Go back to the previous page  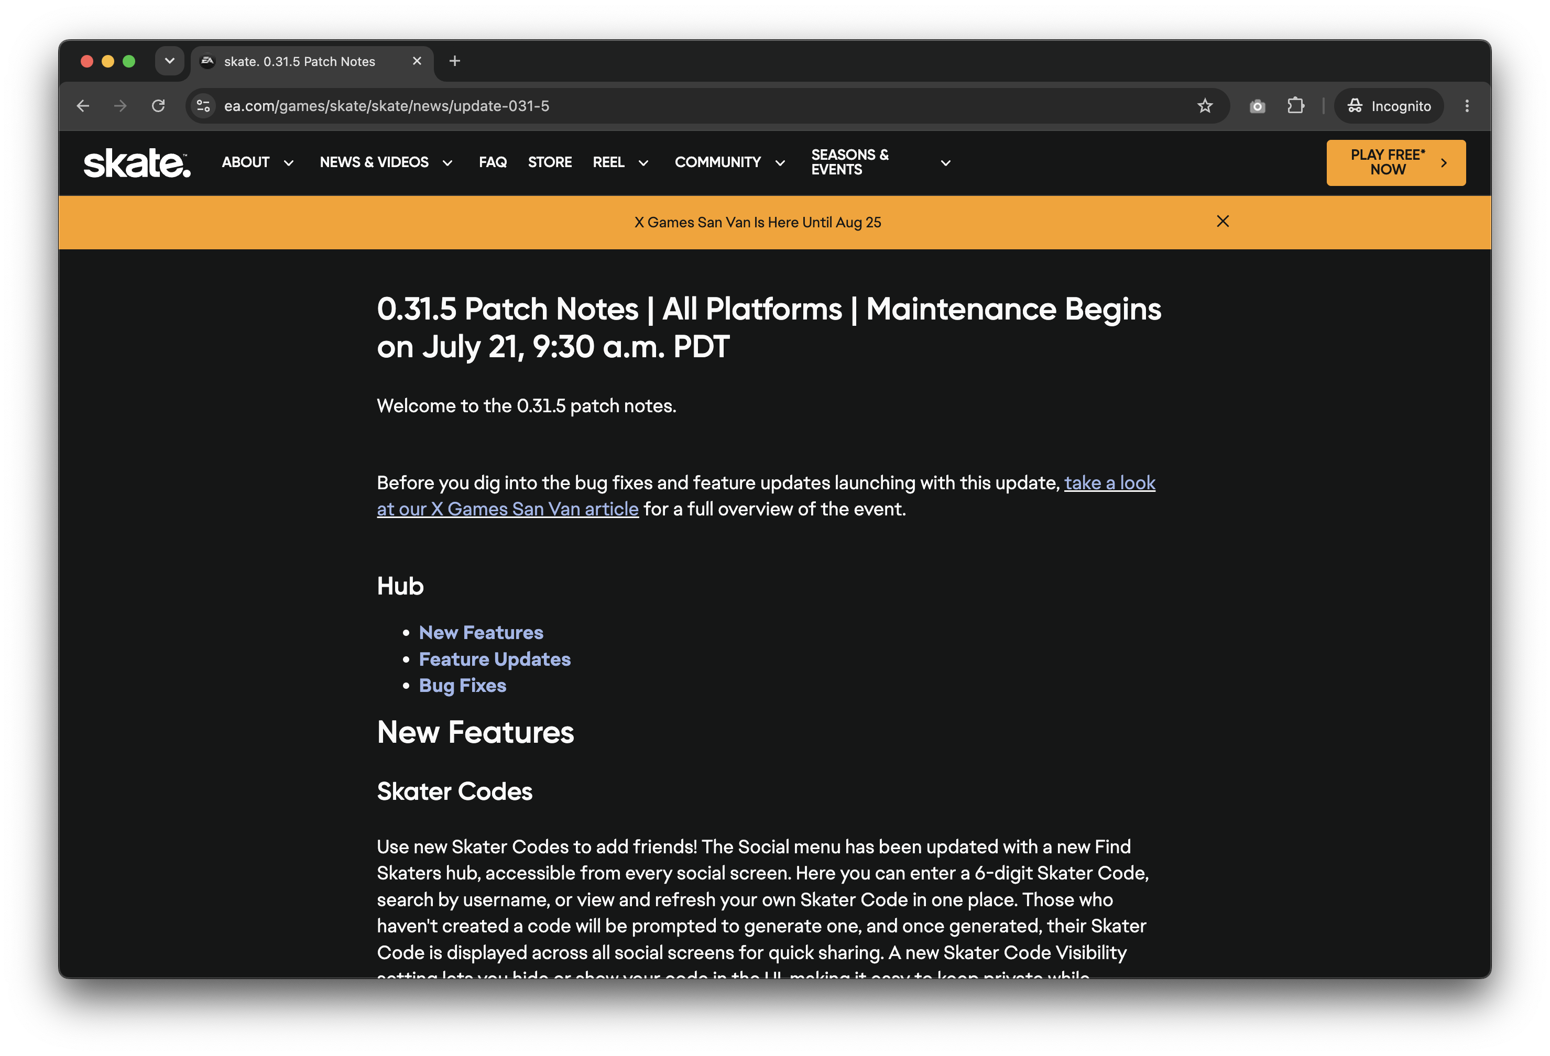(x=83, y=106)
